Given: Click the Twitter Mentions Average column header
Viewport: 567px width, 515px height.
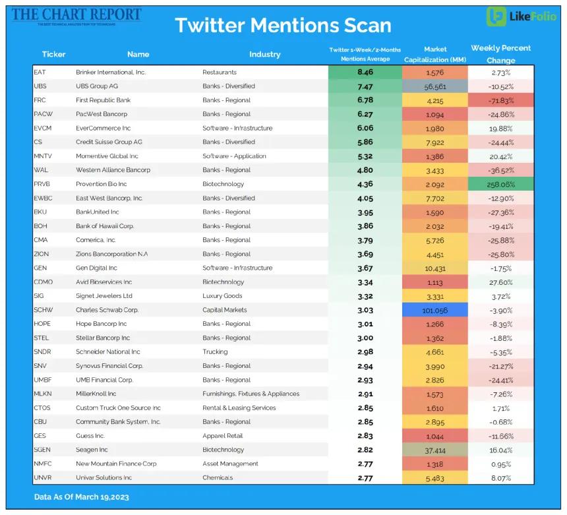Looking at the screenshot, I should [x=365, y=54].
